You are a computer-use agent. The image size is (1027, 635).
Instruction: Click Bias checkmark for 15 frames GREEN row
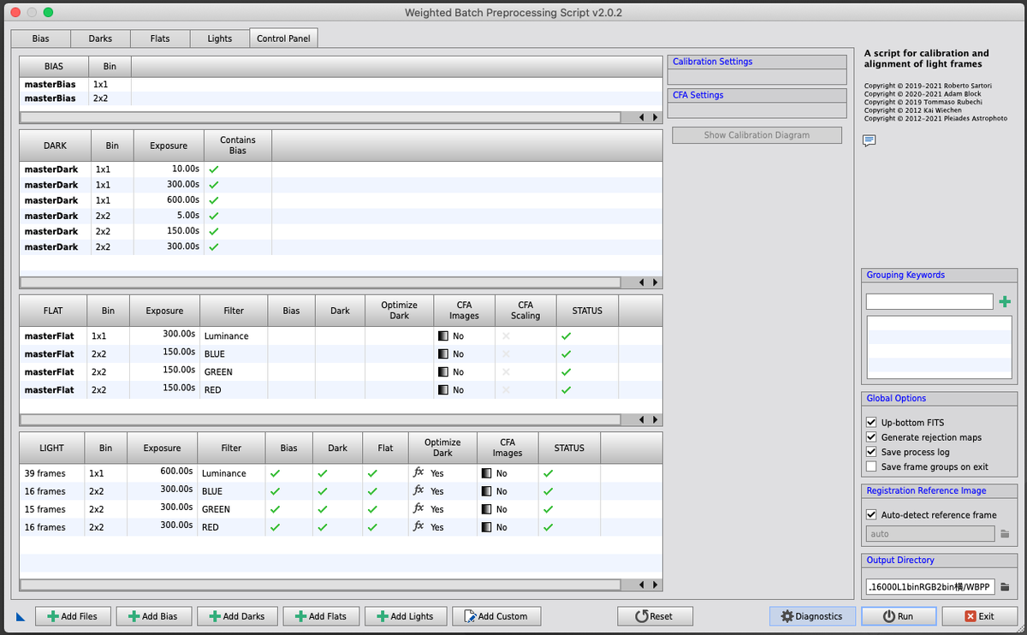pos(275,509)
